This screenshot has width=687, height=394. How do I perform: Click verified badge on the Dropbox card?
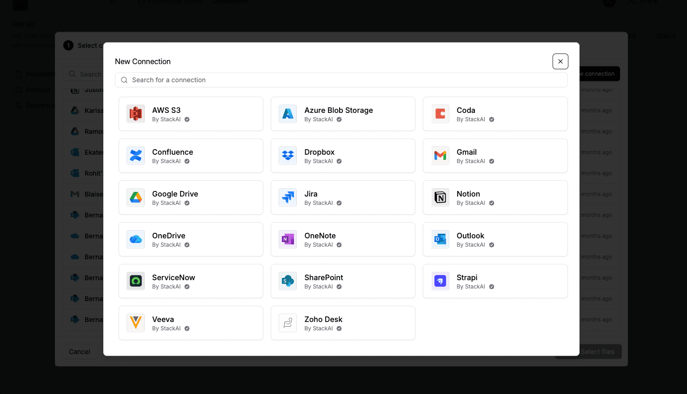coord(339,161)
